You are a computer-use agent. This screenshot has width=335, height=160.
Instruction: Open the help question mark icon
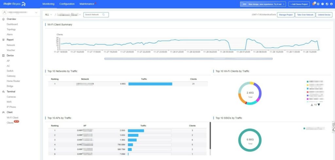pyautogui.click(x=323, y=4)
